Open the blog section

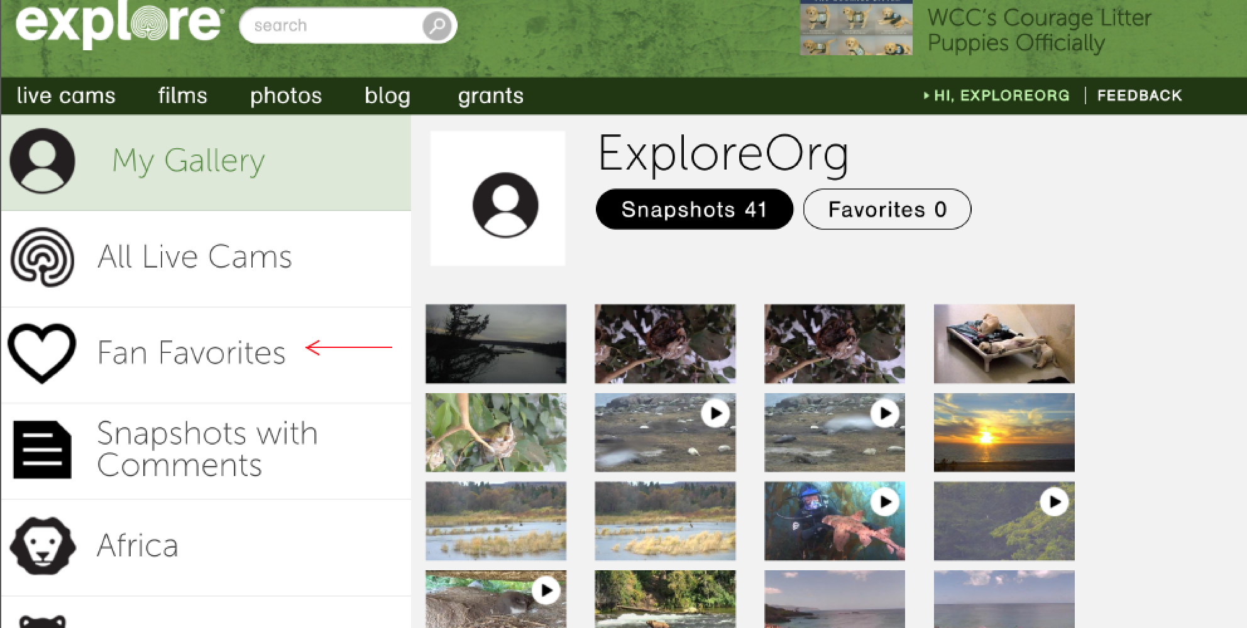coord(388,95)
